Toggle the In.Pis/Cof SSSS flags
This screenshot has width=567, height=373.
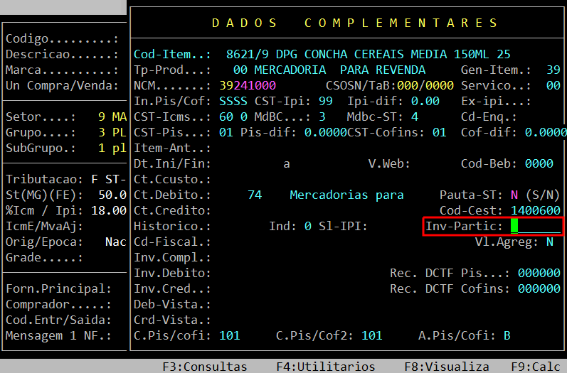233,101
